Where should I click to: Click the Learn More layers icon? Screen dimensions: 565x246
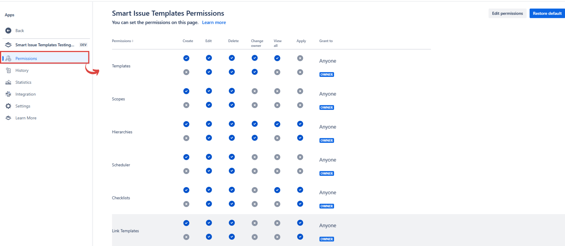tap(9, 118)
